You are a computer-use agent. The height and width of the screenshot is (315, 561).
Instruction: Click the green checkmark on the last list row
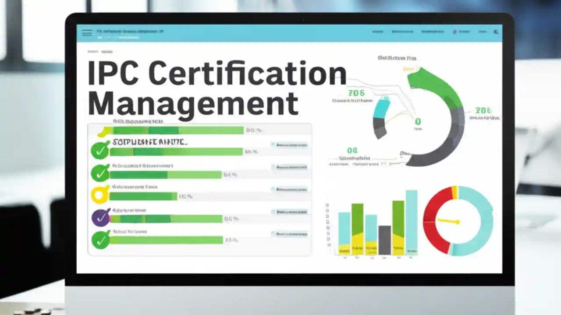100,239
